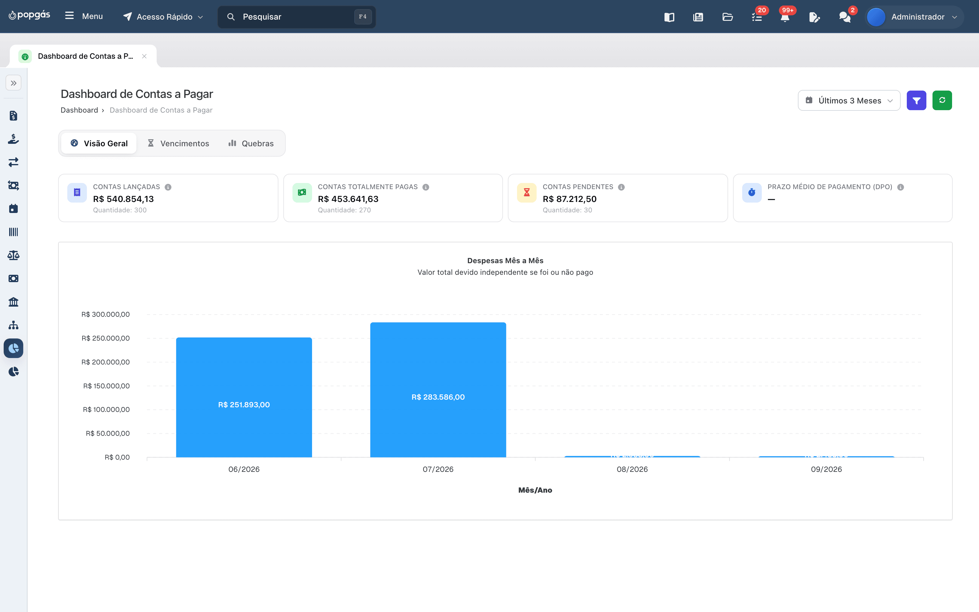Image resolution: width=979 pixels, height=612 pixels.
Task: Click the Administrador avatar circle
Action: [876, 17]
